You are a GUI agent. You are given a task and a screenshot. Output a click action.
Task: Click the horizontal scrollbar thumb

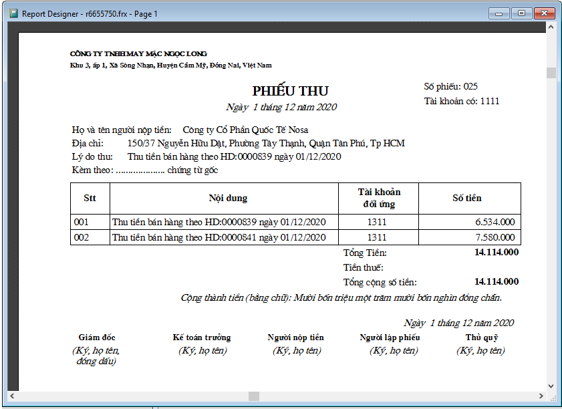[254, 396]
